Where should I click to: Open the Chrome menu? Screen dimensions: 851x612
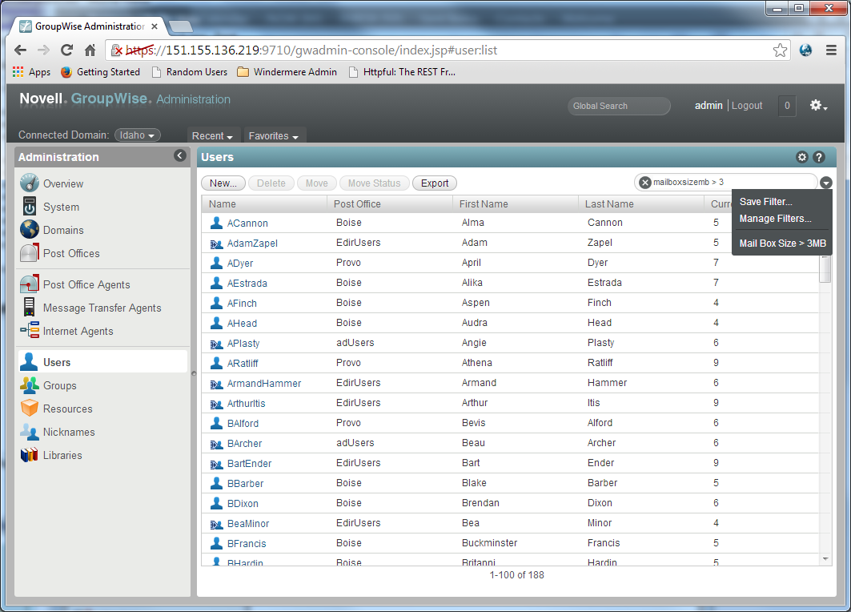click(x=831, y=50)
